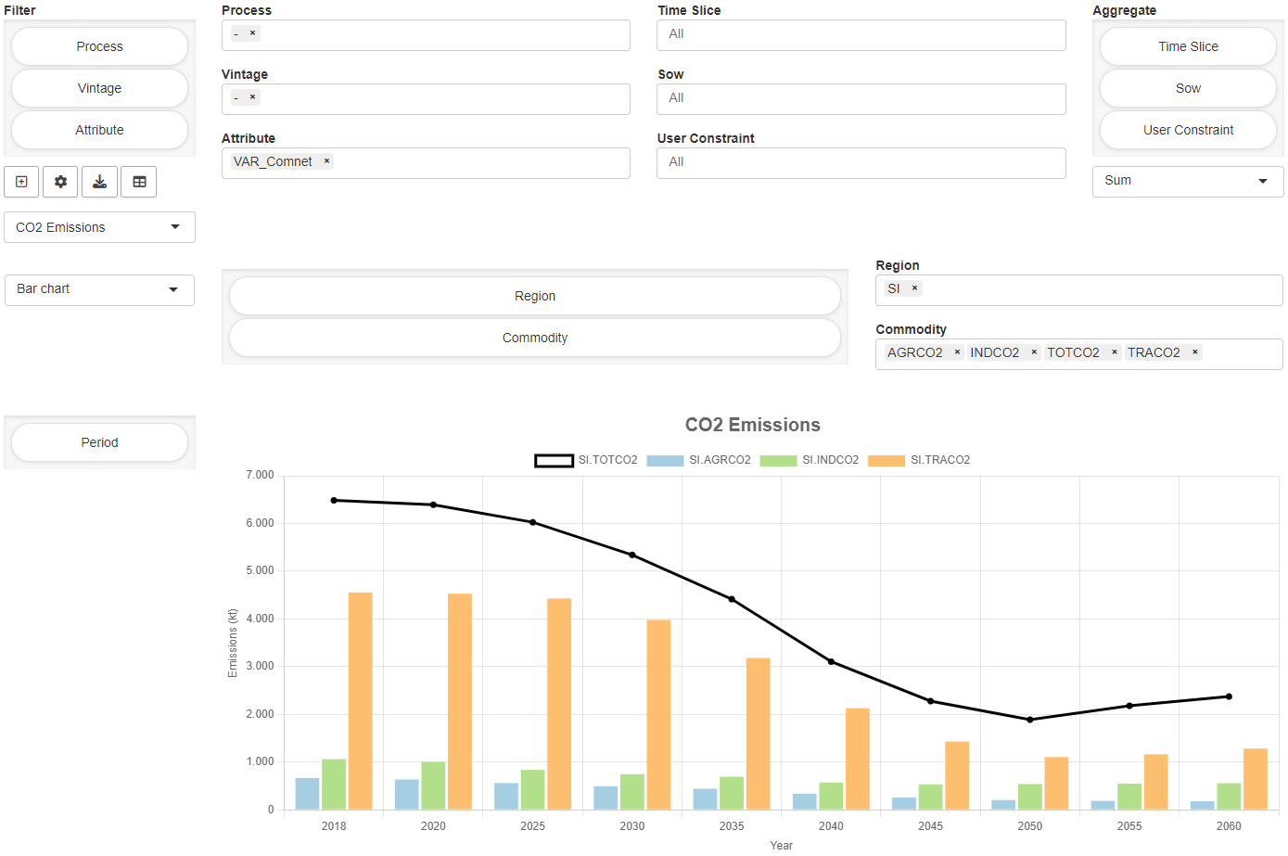Open the table view icon

click(138, 182)
